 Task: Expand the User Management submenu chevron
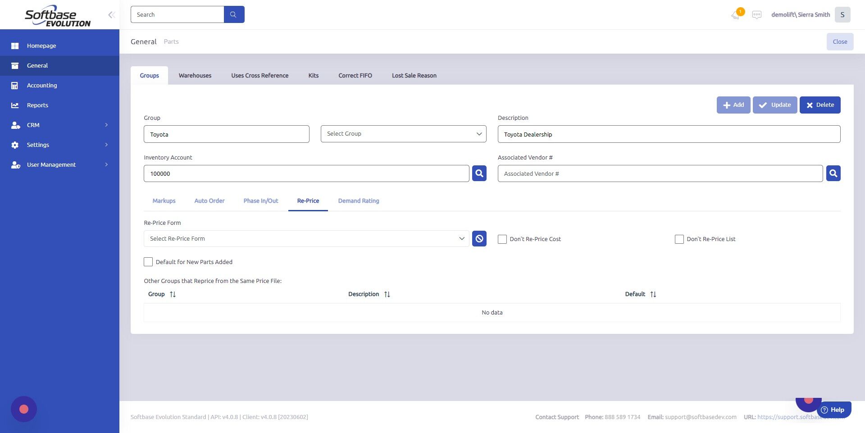tap(106, 164)
